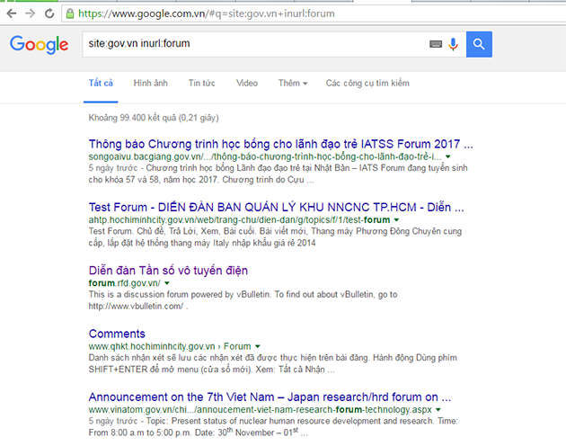Click the blue magnifier search button

pyautogui.click(x=479, y=44)
